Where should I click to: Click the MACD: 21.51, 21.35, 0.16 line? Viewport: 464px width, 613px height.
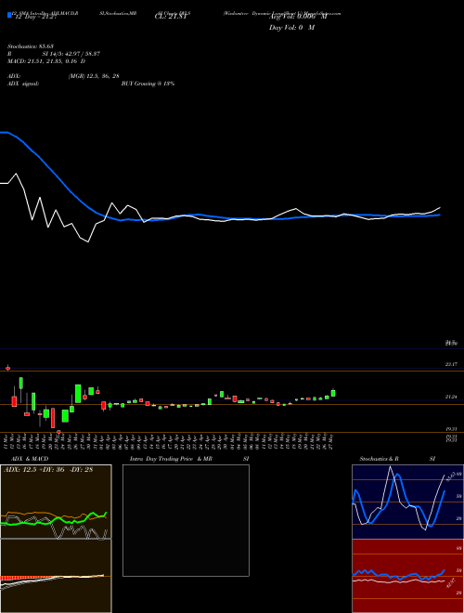pos(46,61)
